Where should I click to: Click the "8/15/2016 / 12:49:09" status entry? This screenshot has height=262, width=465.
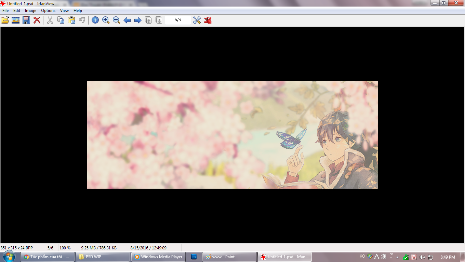pyautogui.click(x=148, y=248)
